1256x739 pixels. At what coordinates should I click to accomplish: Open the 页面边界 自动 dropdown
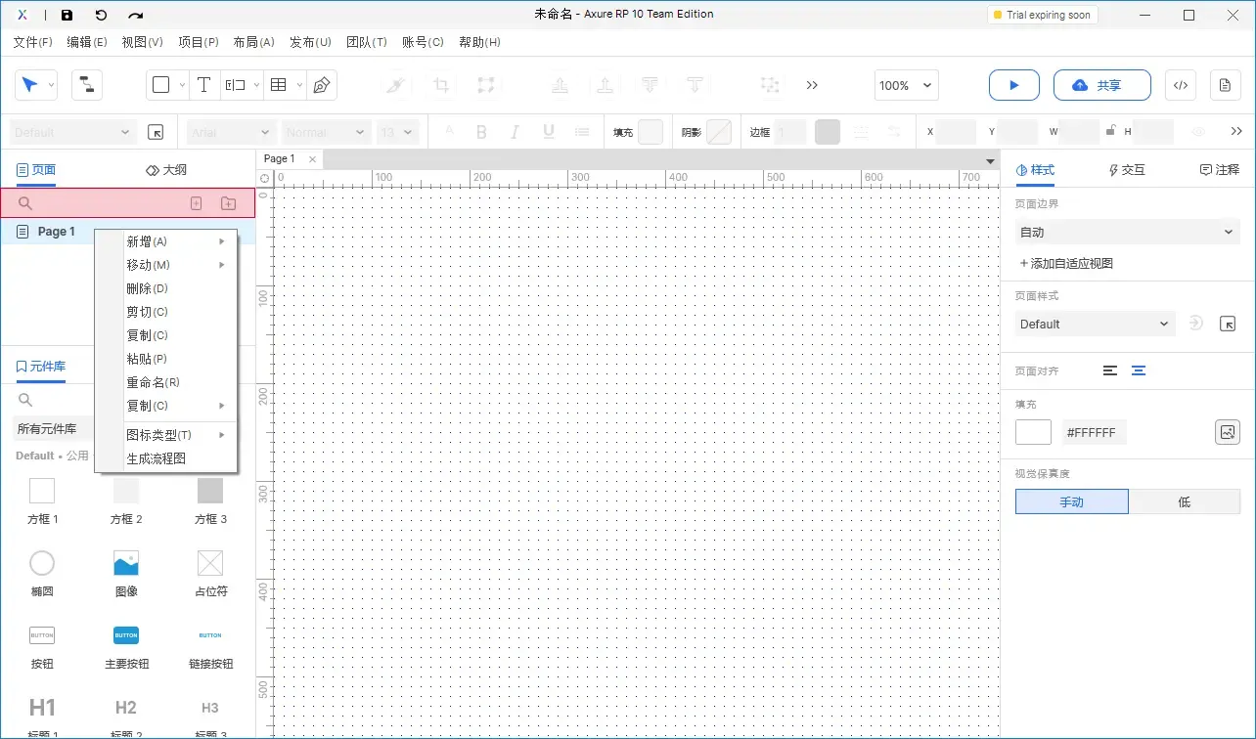click(x=1127, y=232)
